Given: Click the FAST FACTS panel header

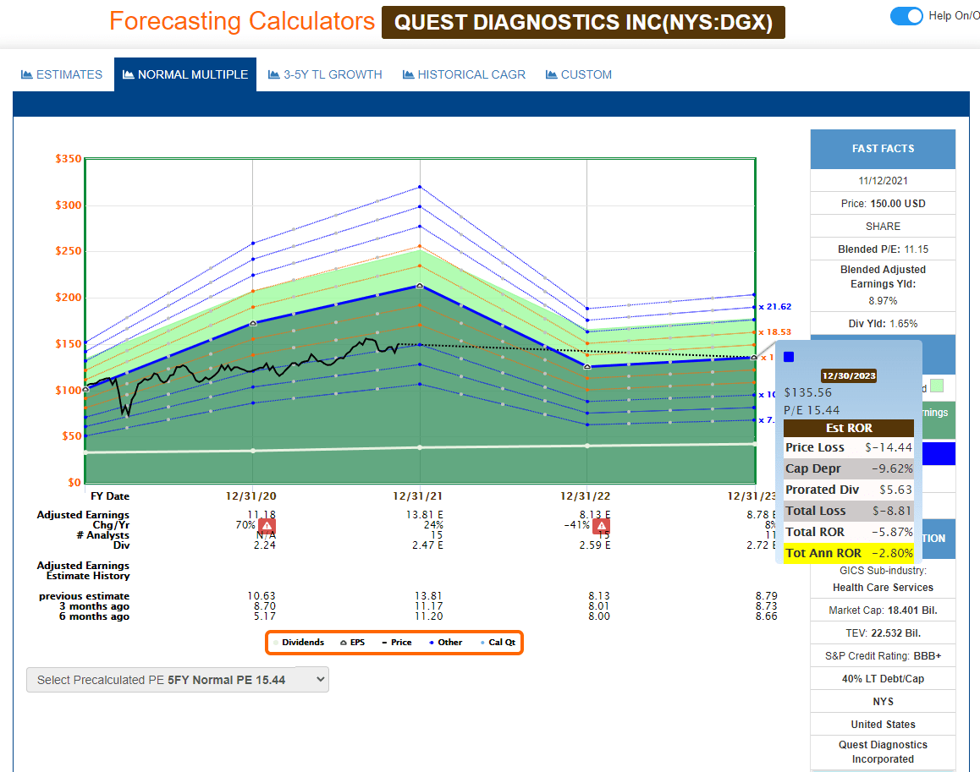Looking at the screenshot, I should click(883, 149).
